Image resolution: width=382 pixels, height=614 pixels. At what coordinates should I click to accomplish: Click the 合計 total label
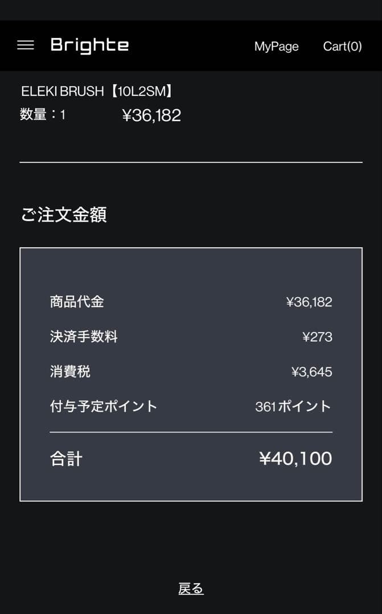66,459
